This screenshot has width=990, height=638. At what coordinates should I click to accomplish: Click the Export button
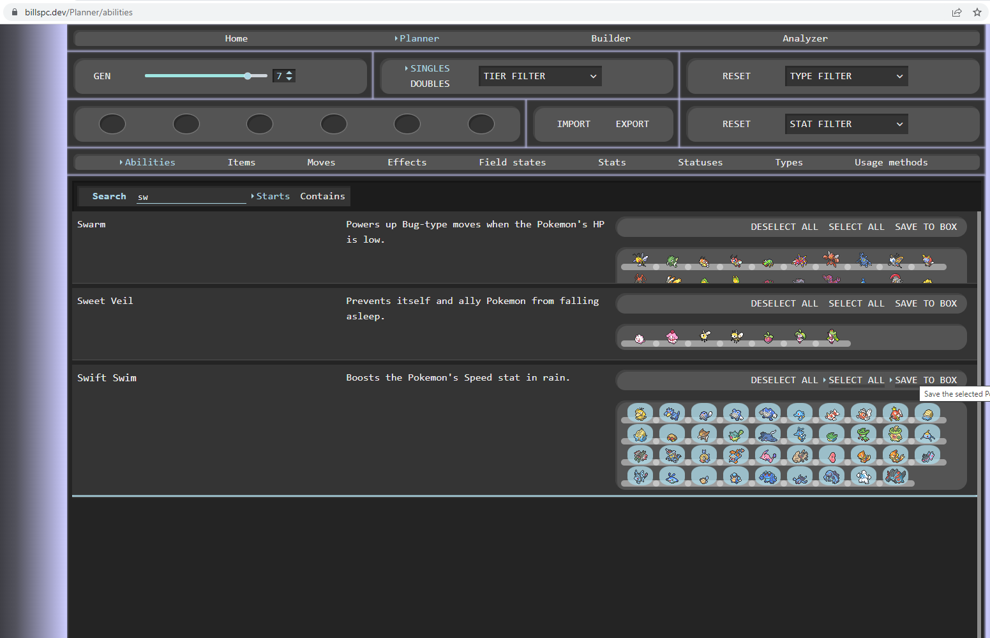[x=632, y=124]
